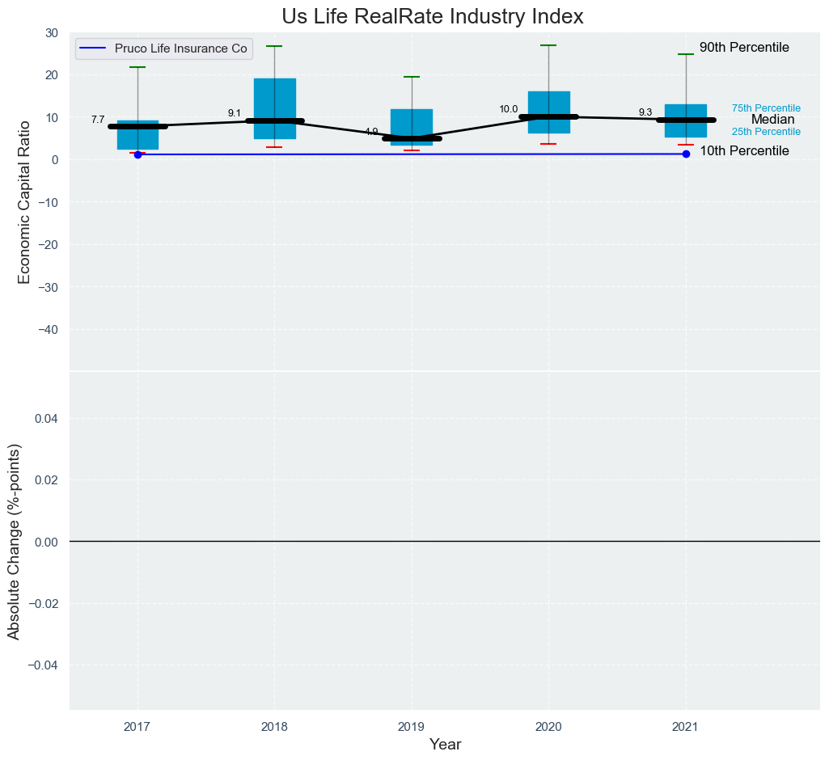829x760 pixels.
Task: Click the Economic Capital Ratio axis label
Action: tap(24, 201)
